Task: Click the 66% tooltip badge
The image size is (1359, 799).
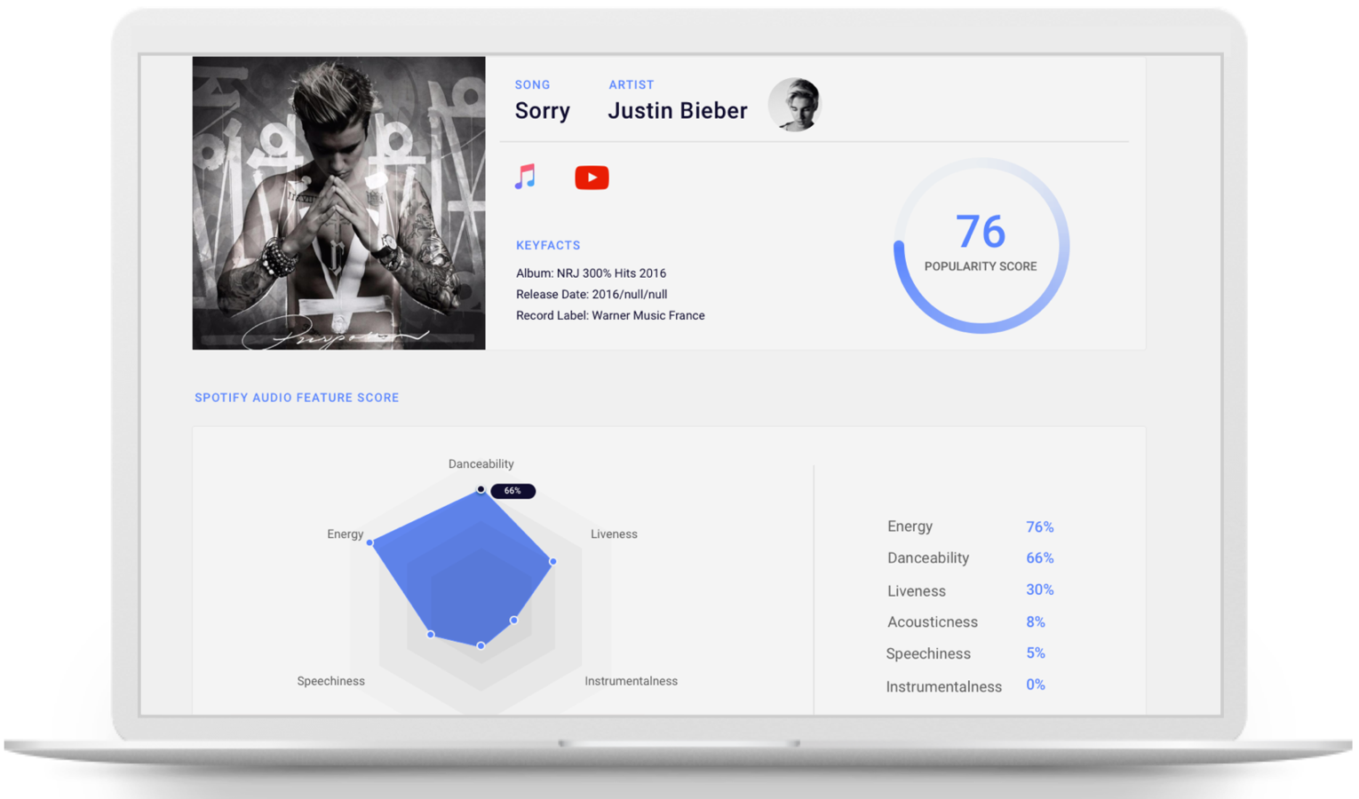Action: (x=513, y=491)
